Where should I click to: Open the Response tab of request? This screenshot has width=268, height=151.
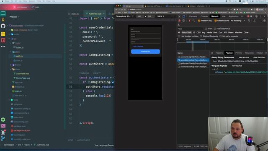(250, 53)
